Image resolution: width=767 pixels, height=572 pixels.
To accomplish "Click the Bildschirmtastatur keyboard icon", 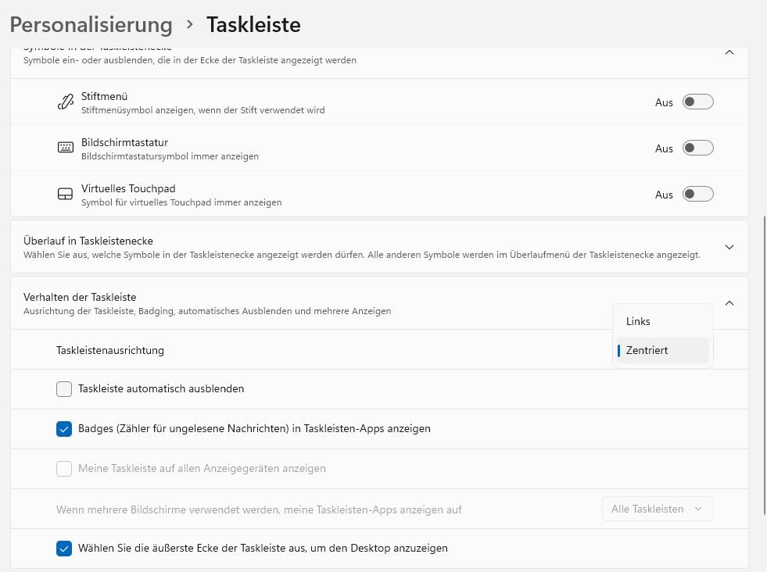I will click(x=65, y=148).
